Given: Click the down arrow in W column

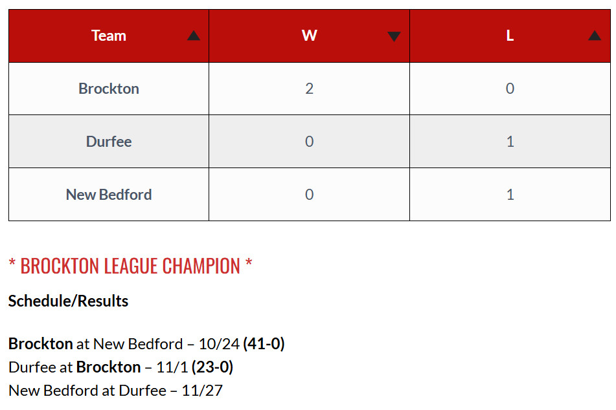Looking at the screenshot, I should (x=394, y=37).
